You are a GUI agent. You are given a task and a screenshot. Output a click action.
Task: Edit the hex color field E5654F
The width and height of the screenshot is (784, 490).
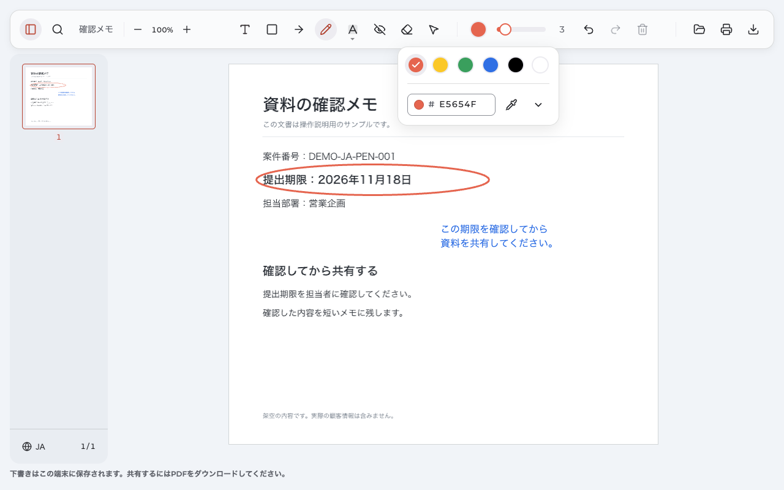pyautogui.click(x=451, y=105)
